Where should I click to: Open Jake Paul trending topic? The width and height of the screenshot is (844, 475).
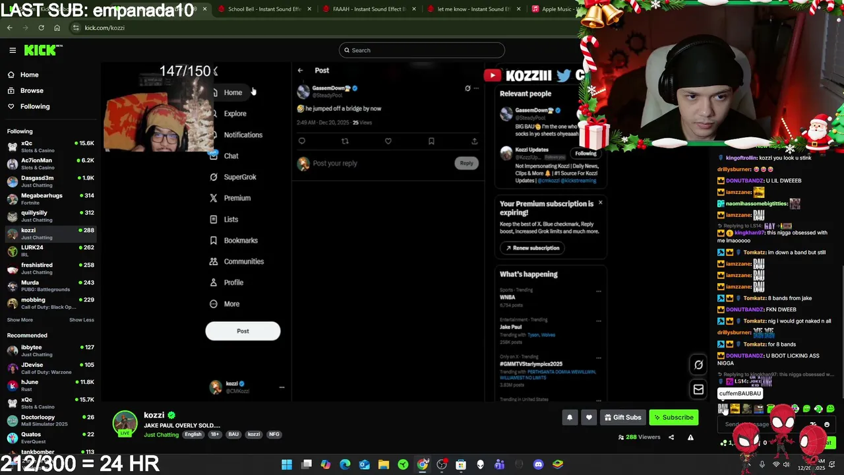pos(511,327)
